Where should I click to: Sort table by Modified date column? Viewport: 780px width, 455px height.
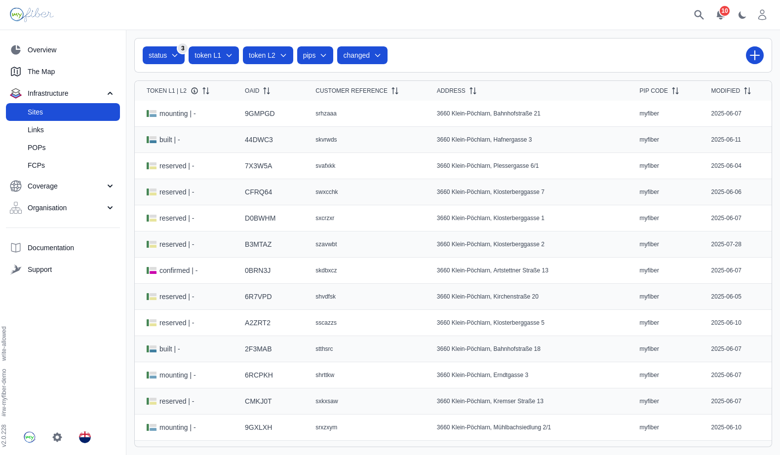pyautogui.click(x=747, y=91)
